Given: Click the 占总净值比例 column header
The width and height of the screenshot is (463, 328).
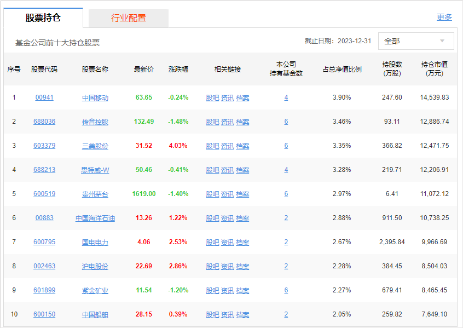Looking at the screenshot, I should click(342, 70).
